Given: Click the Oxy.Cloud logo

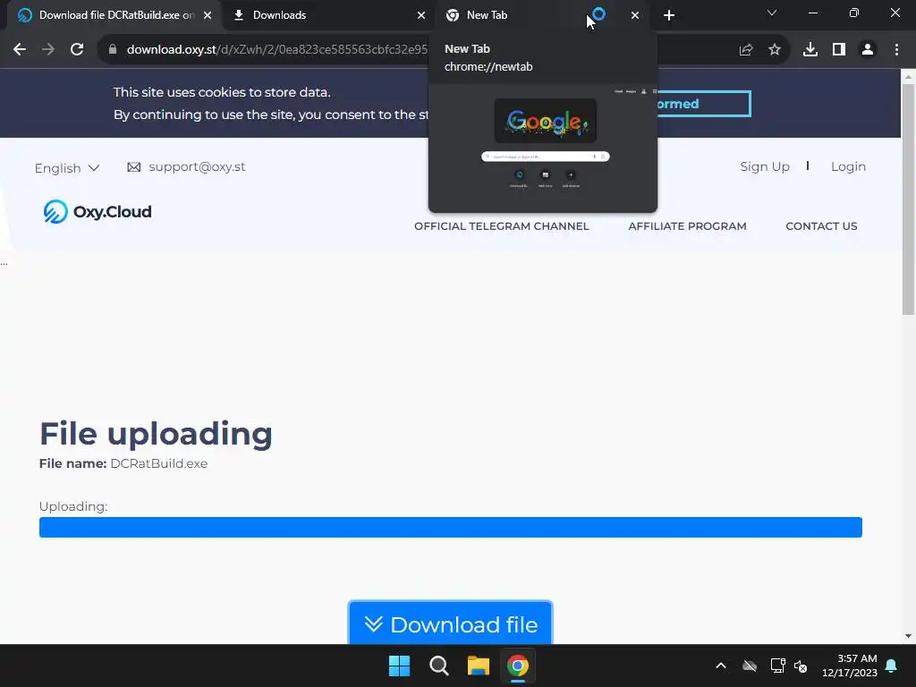Looking at the screenshot, I should [98, 211].
